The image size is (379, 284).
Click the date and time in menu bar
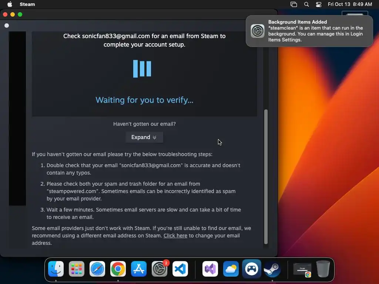click(x=350, y=4)
